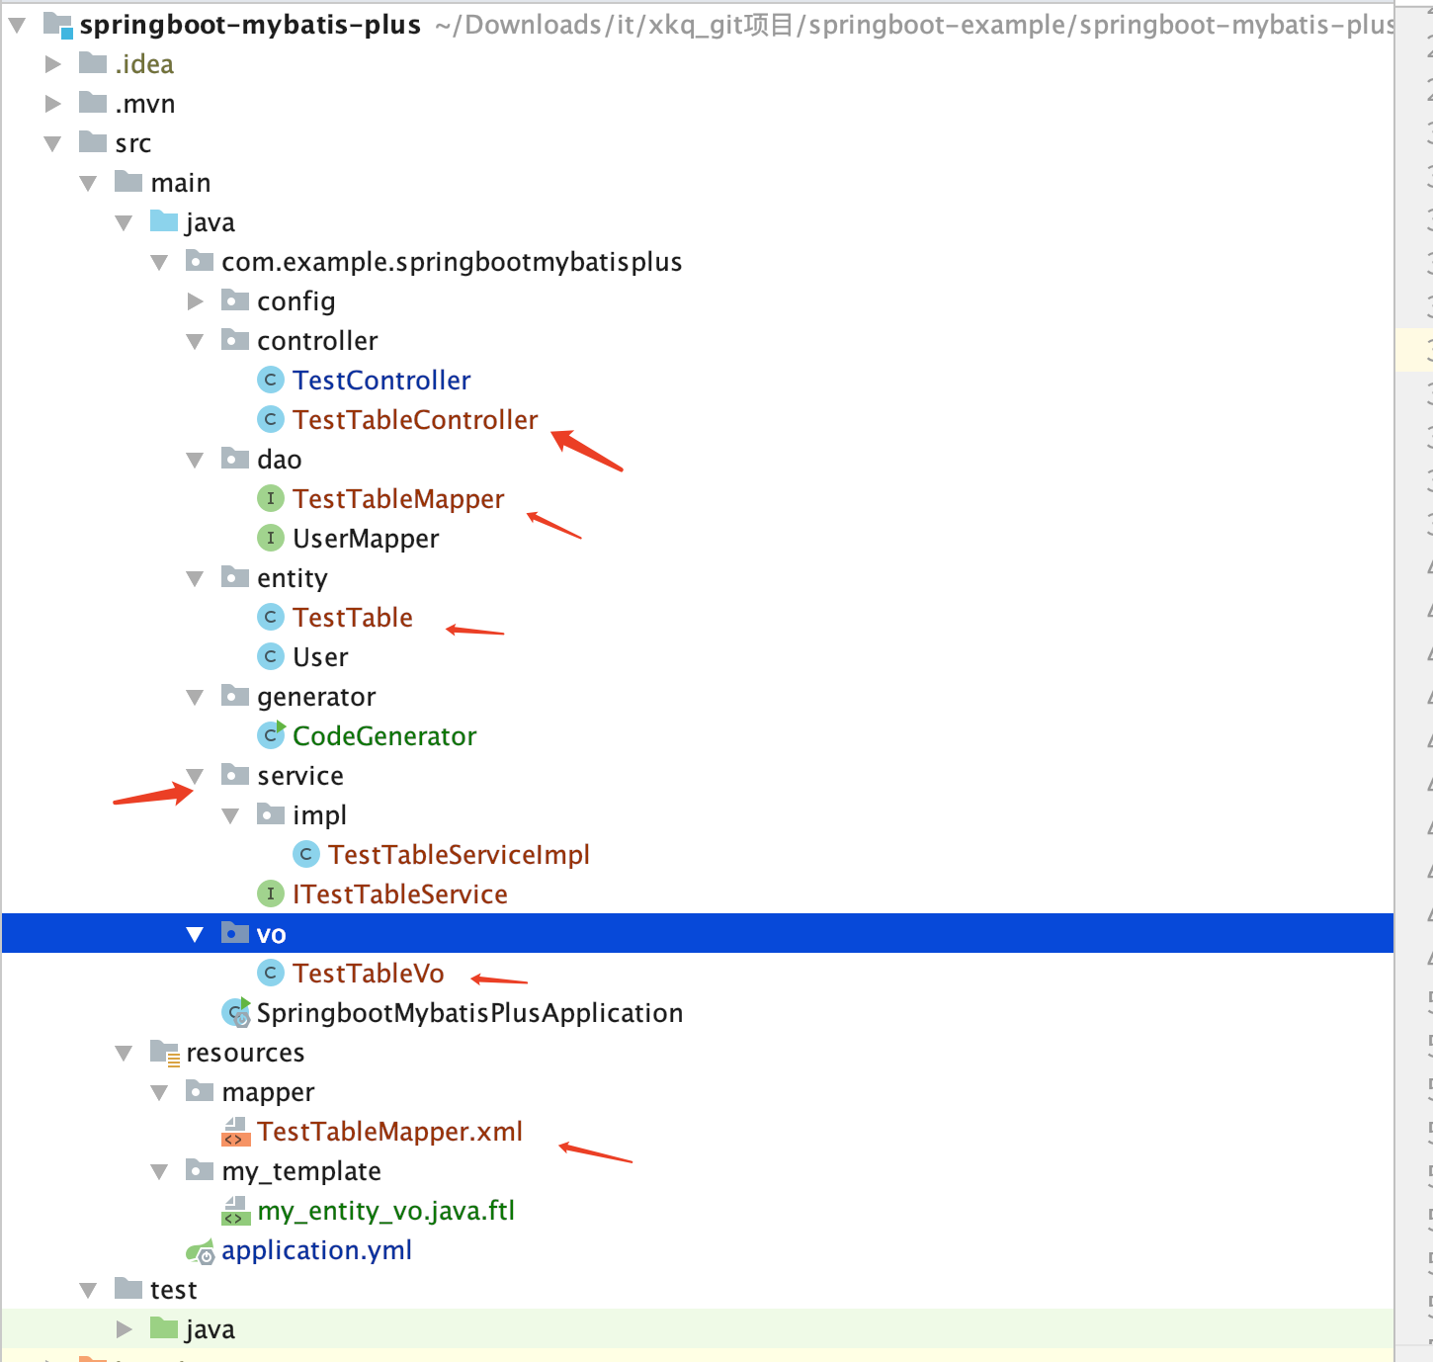
Task: Expand the java folder arrow under test
Action: pos(125,1329)
